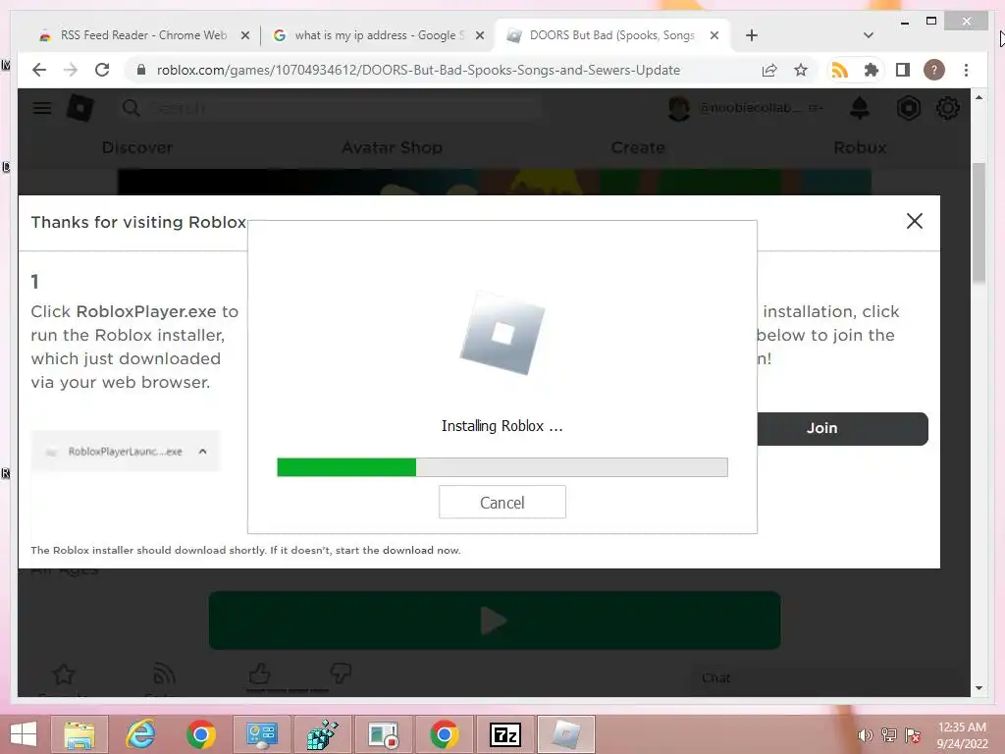Viewport: 1005px width, 754px height.
Task: Click the roblox.com address bar
Action: tap(418, 70)
